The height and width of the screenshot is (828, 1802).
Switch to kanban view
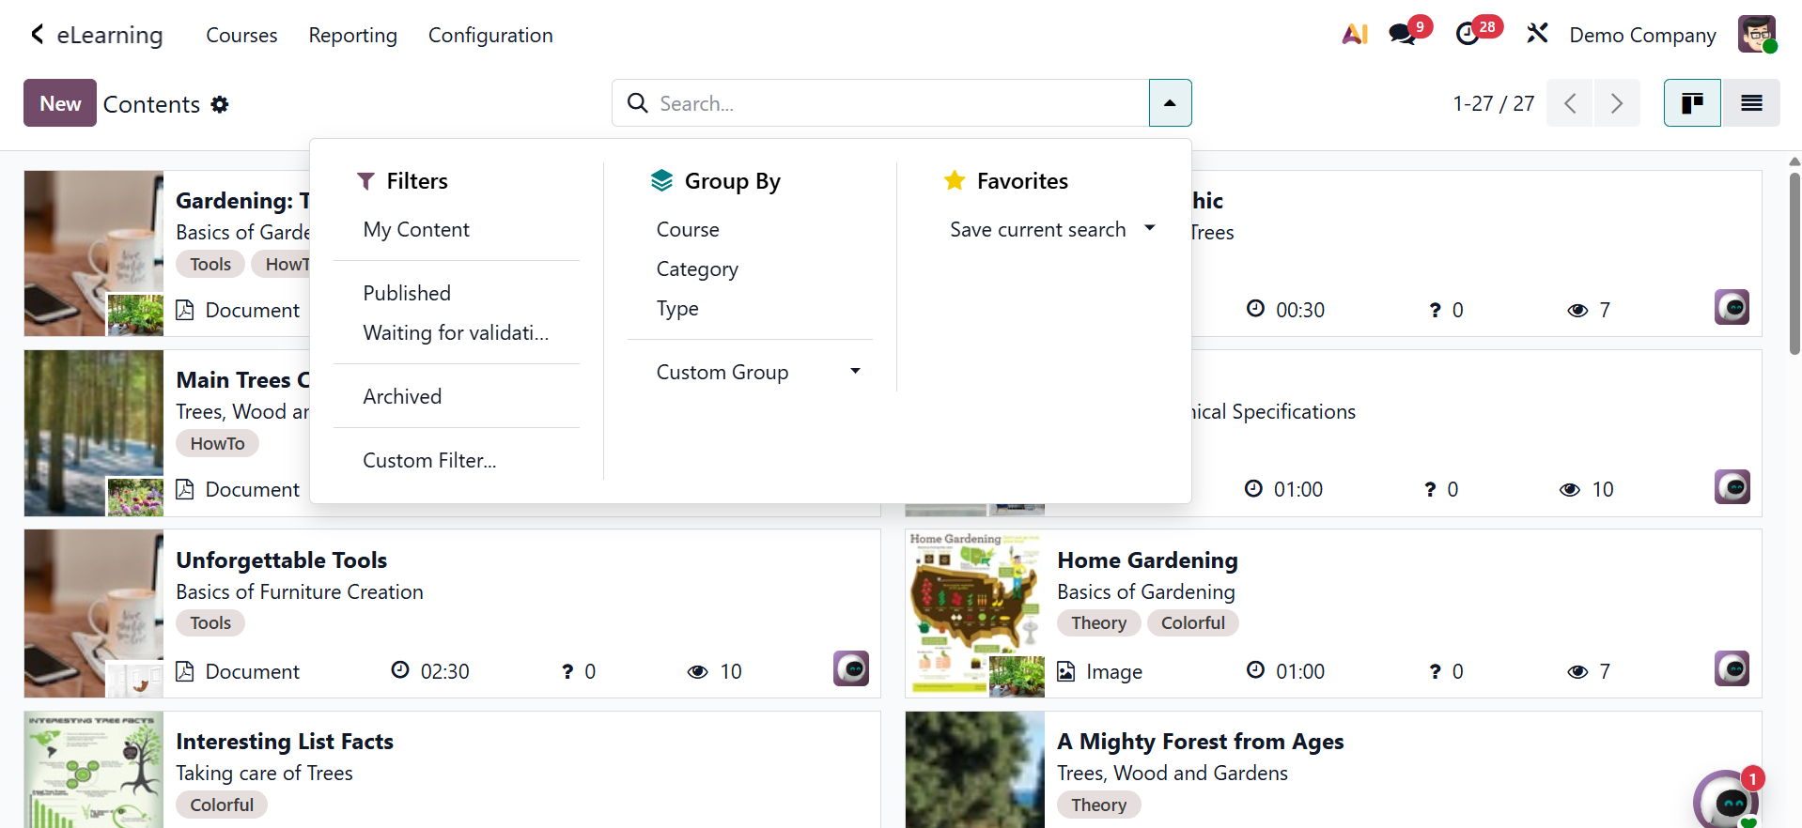coord(1692,103)
